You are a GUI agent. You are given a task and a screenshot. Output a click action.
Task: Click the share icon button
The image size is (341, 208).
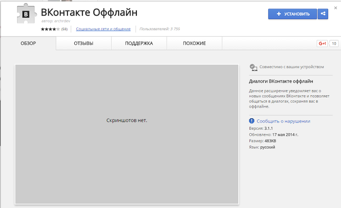323,14
